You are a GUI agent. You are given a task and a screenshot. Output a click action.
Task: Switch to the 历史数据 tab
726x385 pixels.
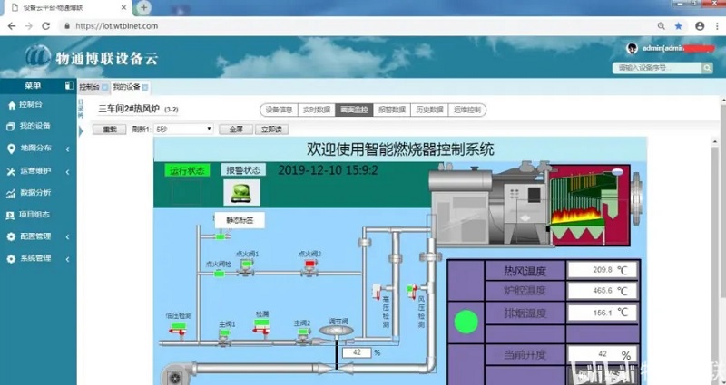(x=429, y=110)
